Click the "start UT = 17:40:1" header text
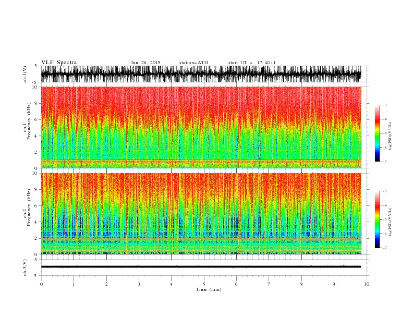413x319 pixels. (x=251, y=63)
